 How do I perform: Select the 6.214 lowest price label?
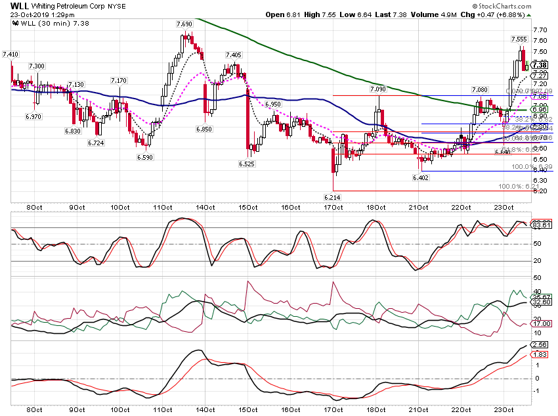(332, 197)
